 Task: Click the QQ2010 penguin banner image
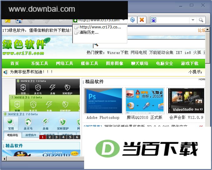[x=41, y=153]
